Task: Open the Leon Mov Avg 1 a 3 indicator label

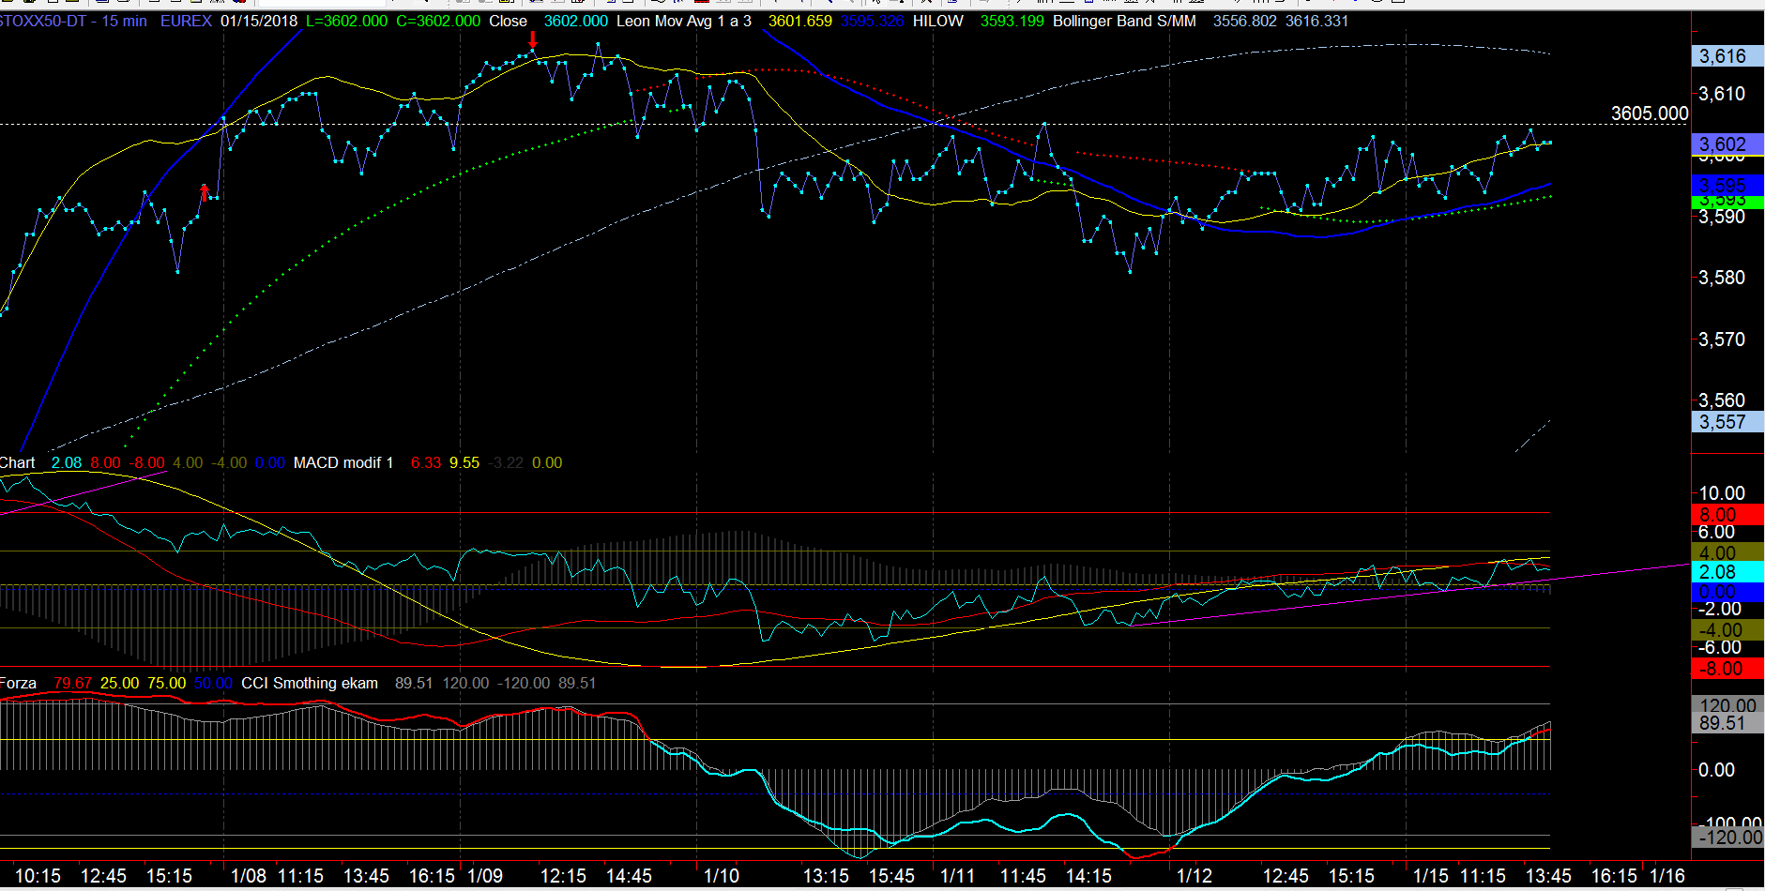Action: 683,21
